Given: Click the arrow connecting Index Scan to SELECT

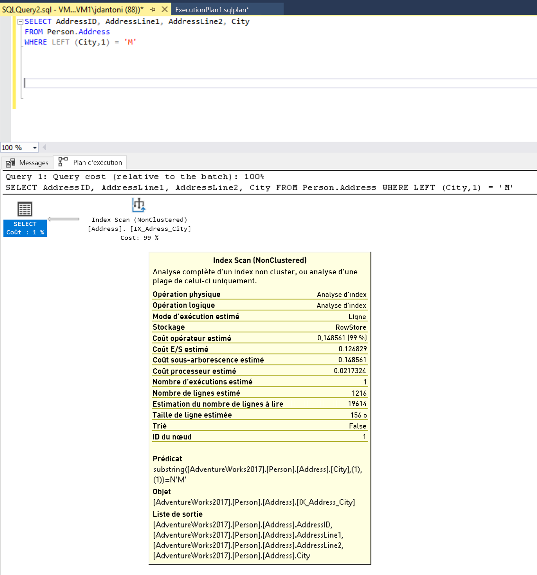Looking at the screenshot, I should click(64, 219).
